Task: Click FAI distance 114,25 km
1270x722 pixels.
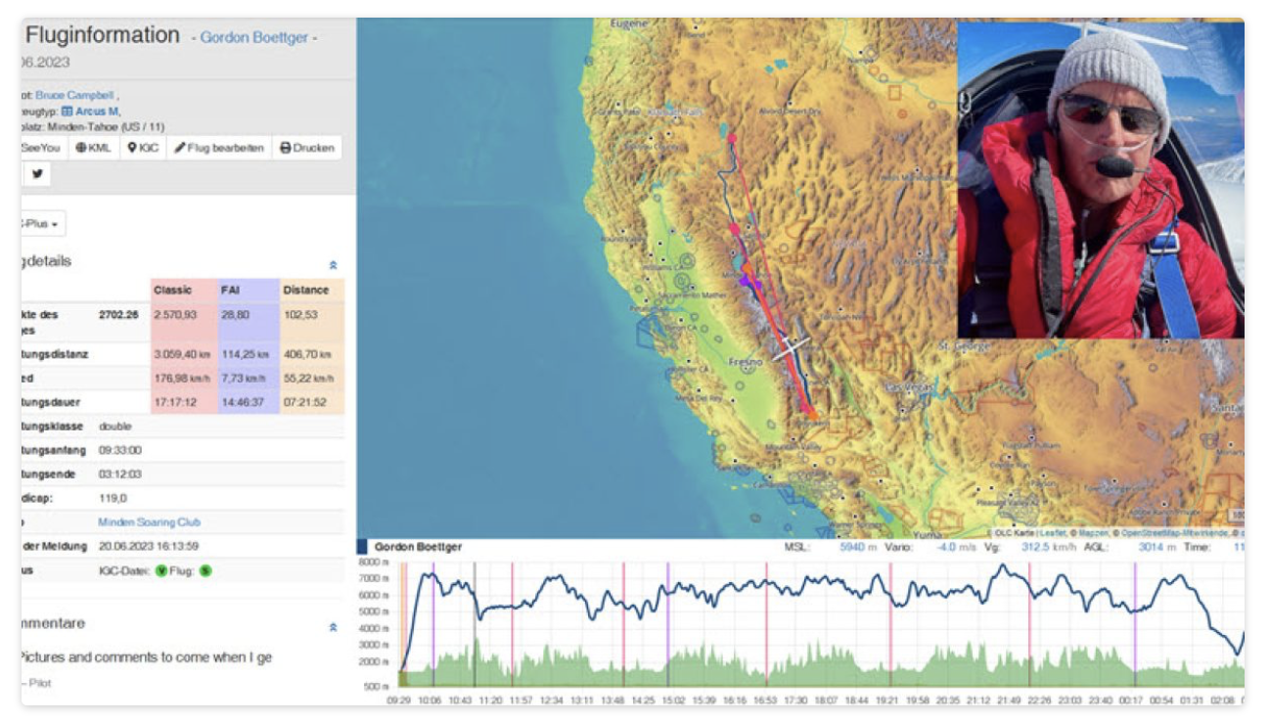Action: tap(246, 354)
